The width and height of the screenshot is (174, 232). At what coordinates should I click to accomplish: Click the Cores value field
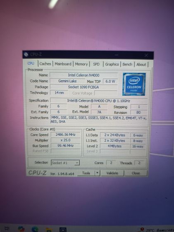(x=111, y=163)
